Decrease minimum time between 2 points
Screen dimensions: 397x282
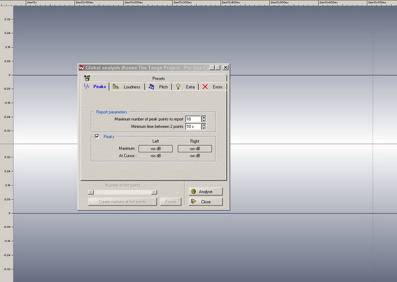[204, 128]
